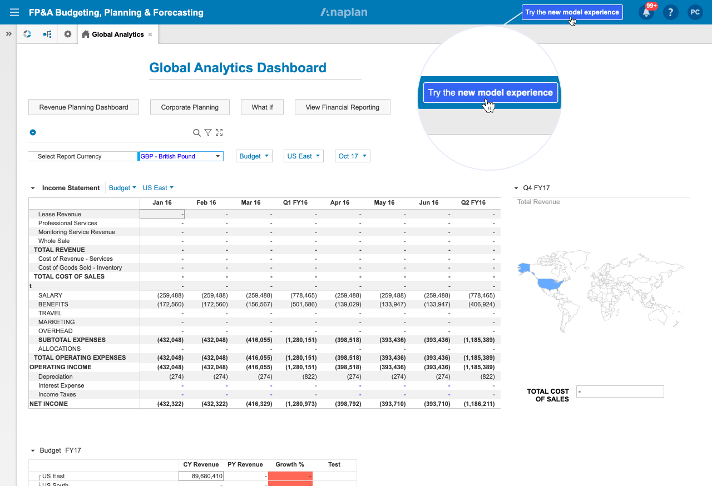The image size is (712, 486).
Task: Select the Lease Revenue row label
Action: (x=60, y=214)
